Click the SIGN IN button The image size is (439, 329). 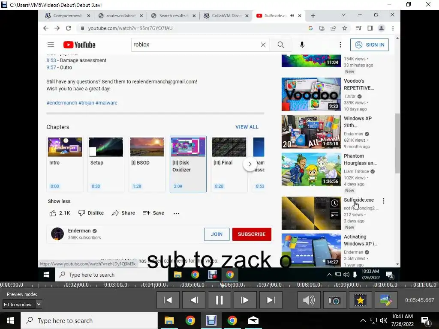click(370, 45)
